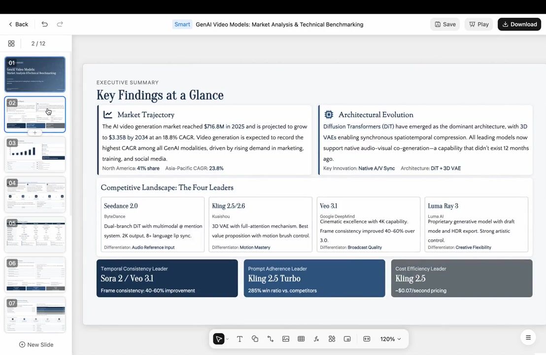Click the undo arrow icon
Screen dimensions: 546x355
pos(44,24)
